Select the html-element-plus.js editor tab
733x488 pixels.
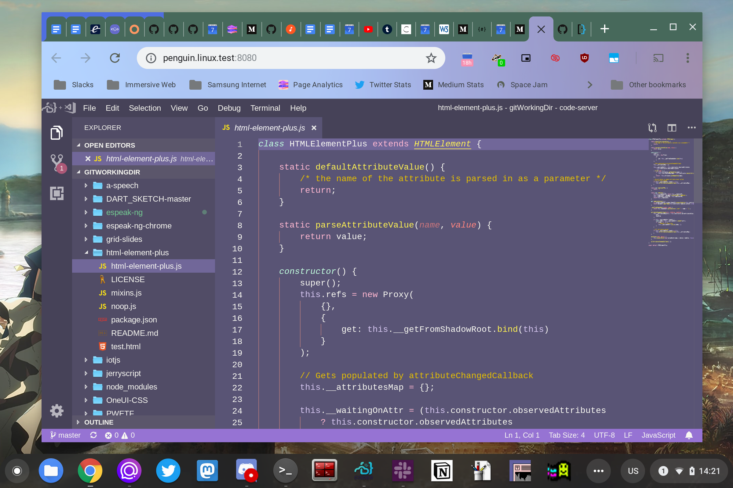pos(269,127)
